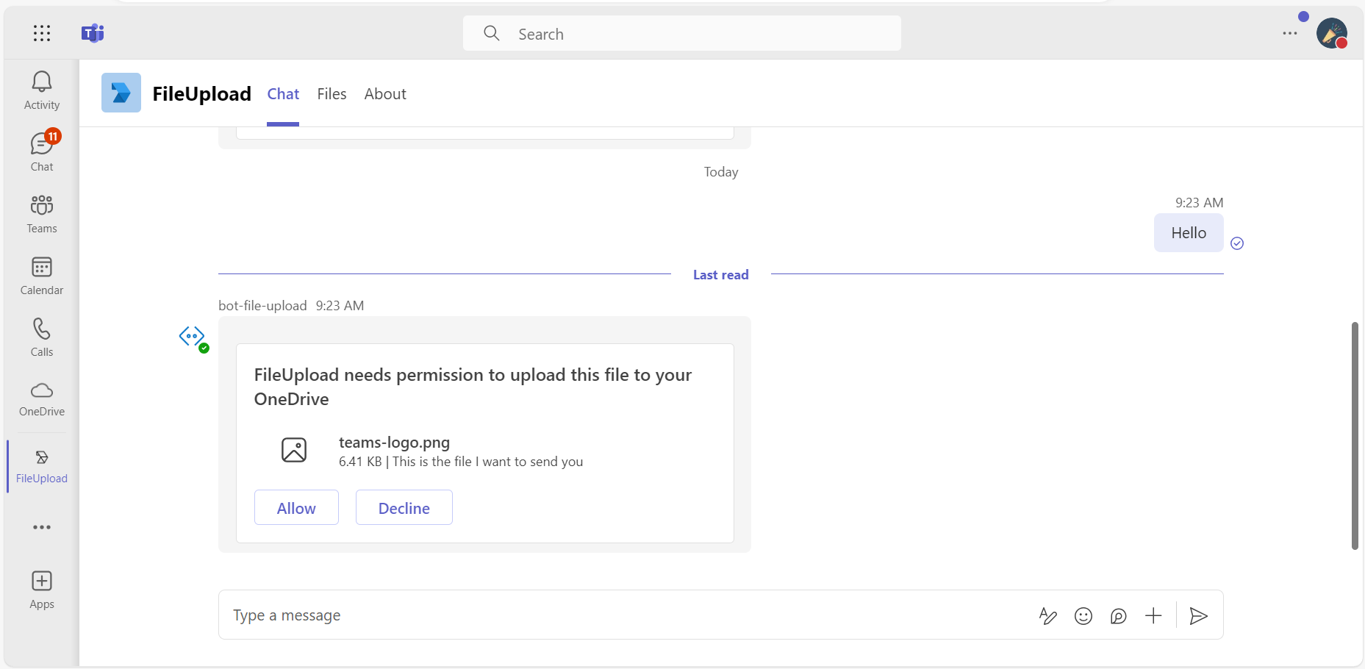The width and height of the screenshot is (1365, 669).
Task: Open the Apps store
Action: click(x=42, y=590)
